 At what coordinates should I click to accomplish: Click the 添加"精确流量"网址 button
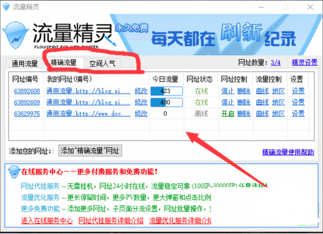click(90, 151)
